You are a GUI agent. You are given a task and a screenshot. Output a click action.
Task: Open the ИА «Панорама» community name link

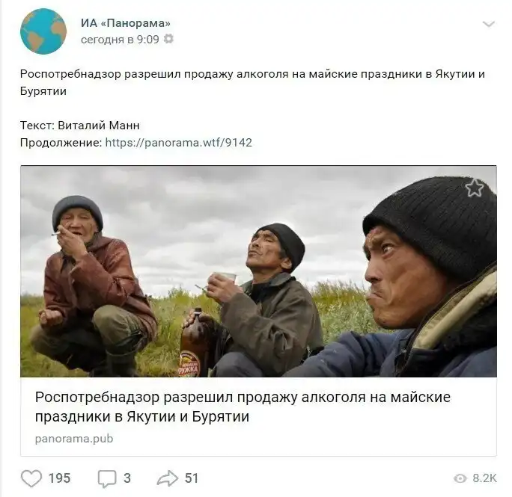[x=126, y=23]
